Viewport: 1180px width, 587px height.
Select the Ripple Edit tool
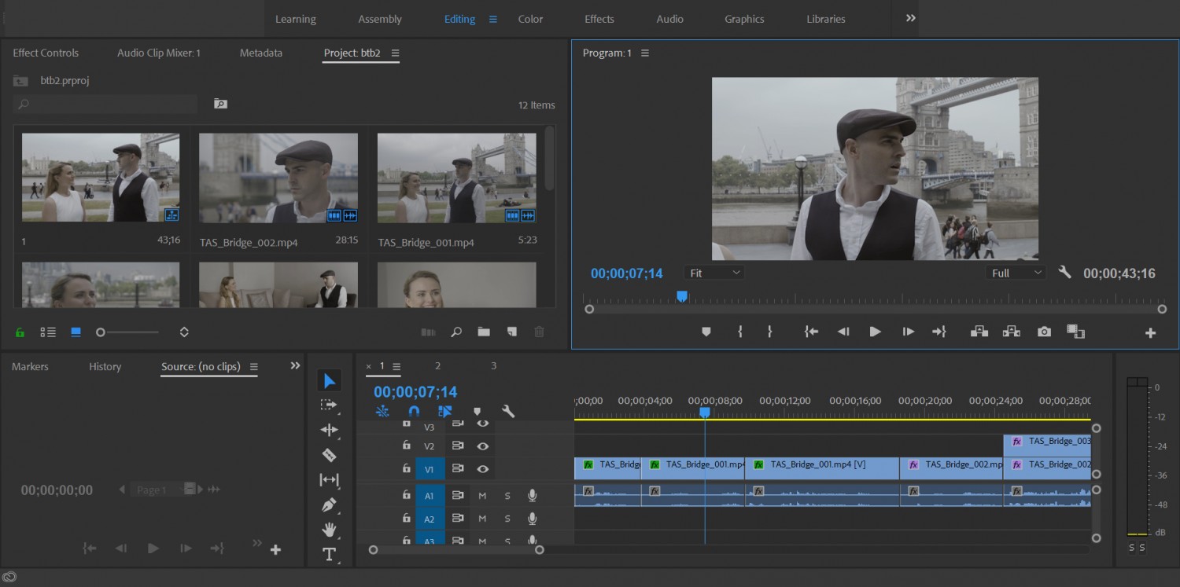329,430
